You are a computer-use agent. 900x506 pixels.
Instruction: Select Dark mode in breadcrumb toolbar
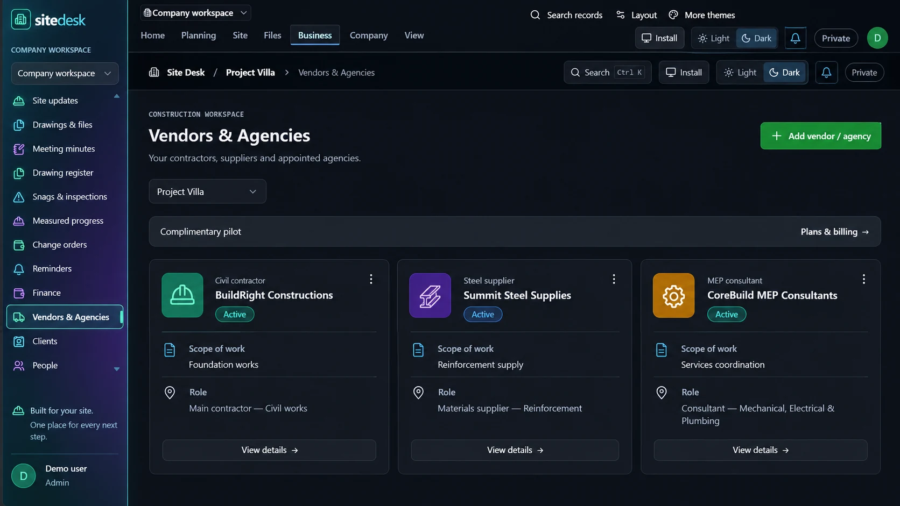[784, 73]
